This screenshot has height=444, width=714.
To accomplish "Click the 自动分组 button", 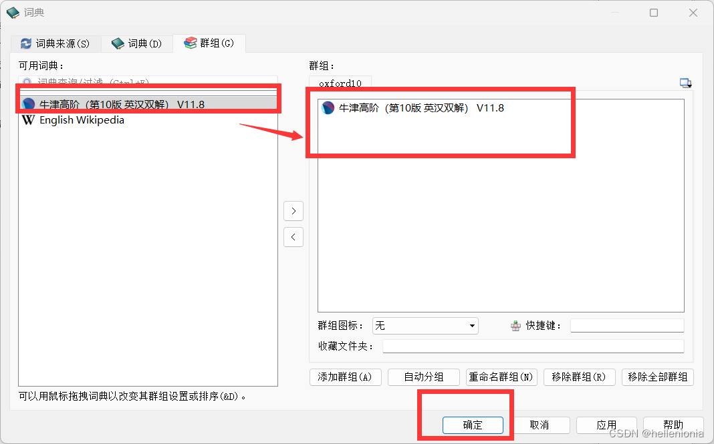I will click(x=423, y=377).
